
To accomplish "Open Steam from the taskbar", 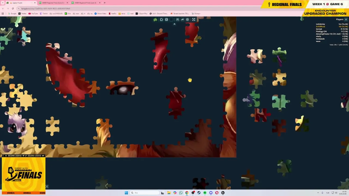I will click(199, 193).
